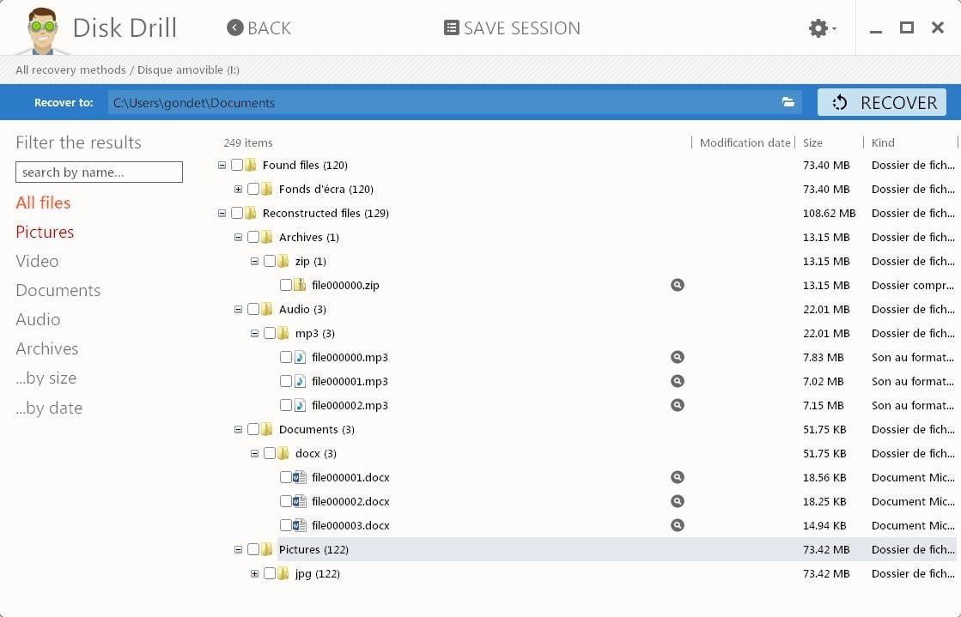Screen dimensions: 961x617
Task: Click magnifier icon next to file000000.mp3
Action: [x=678, y=357]
